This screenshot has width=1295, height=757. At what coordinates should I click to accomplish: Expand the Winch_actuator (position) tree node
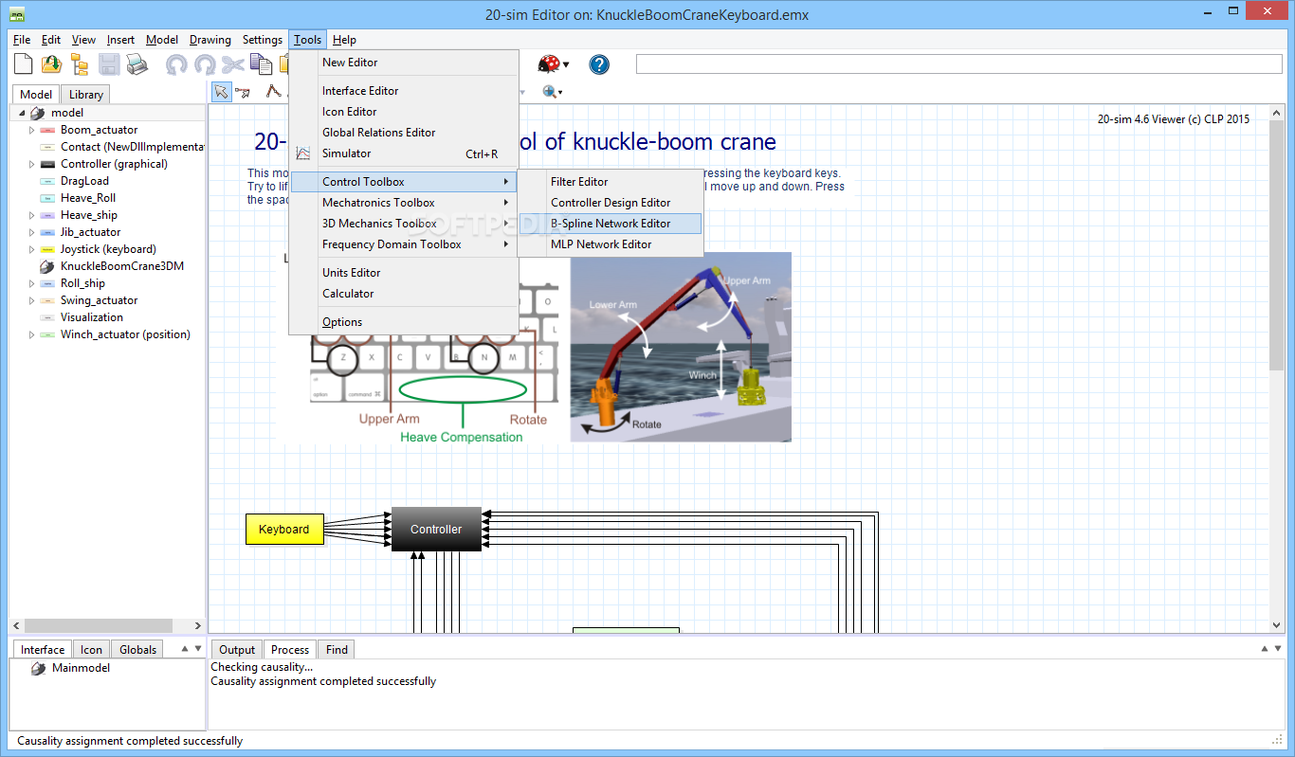pyautogui.click(x=31, y=334)
